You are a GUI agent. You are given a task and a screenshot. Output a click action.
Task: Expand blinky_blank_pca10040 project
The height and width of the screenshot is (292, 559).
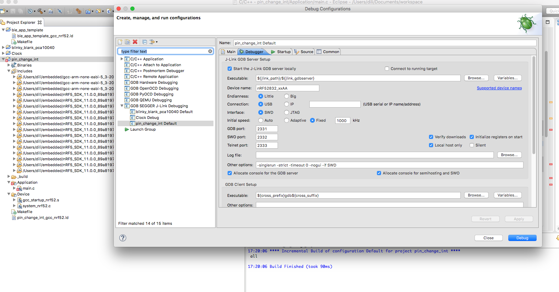tap(3, 48)
